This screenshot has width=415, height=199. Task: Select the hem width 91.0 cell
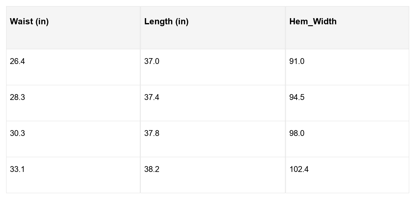pyautogui.click(x=297, y=62)
